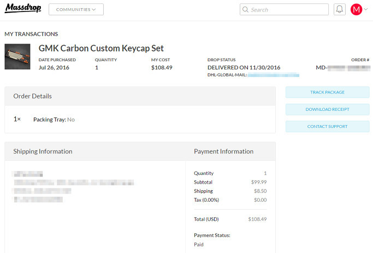
Task: Select the 1× item quantity
Action: point(17,119)
